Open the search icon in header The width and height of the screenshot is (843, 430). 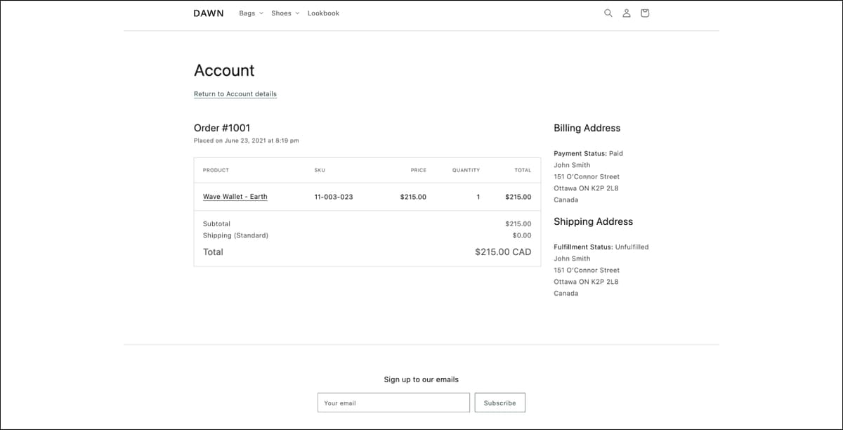pyautogui.click(x=608, y=13)
